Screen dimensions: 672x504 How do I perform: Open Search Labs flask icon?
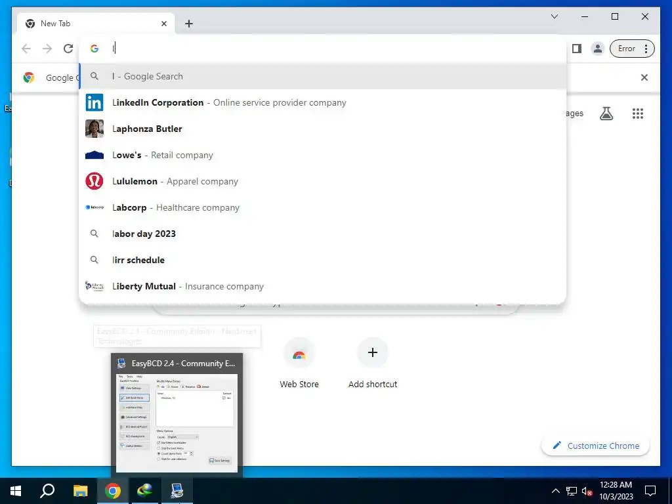point(606,114)
